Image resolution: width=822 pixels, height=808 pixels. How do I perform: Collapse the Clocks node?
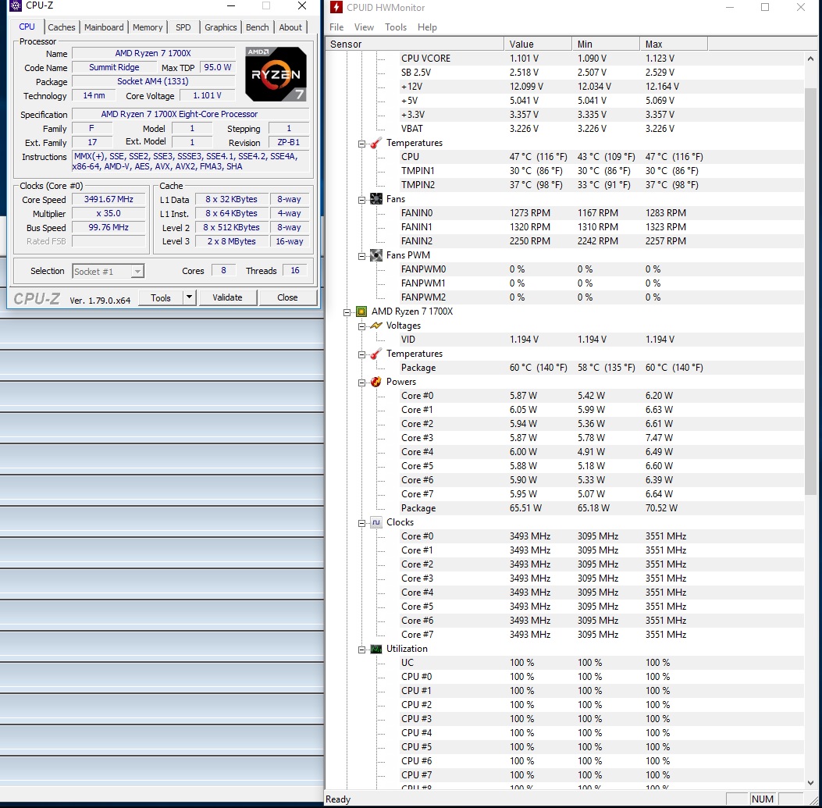point(361,523)
